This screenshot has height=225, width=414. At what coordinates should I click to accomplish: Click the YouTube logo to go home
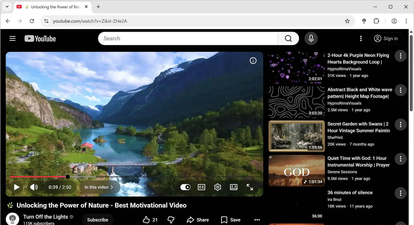pos(40,38)
